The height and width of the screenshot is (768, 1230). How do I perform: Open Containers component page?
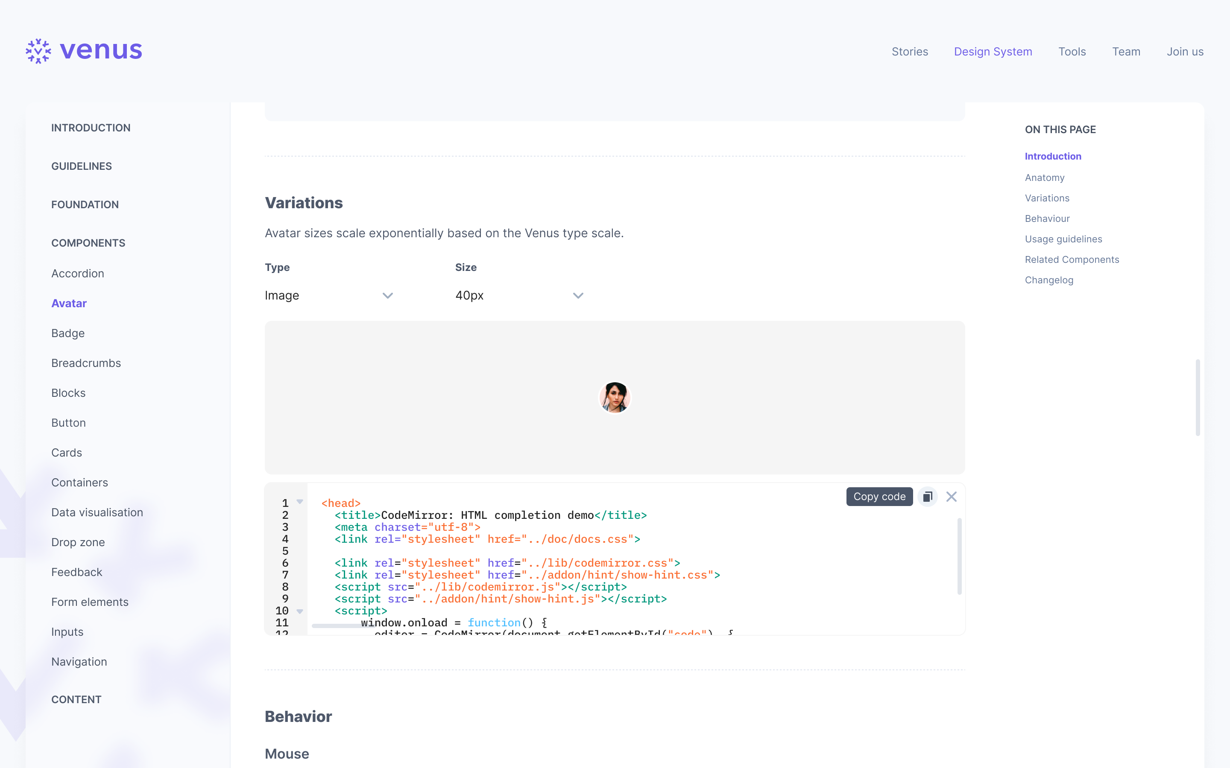80,483
